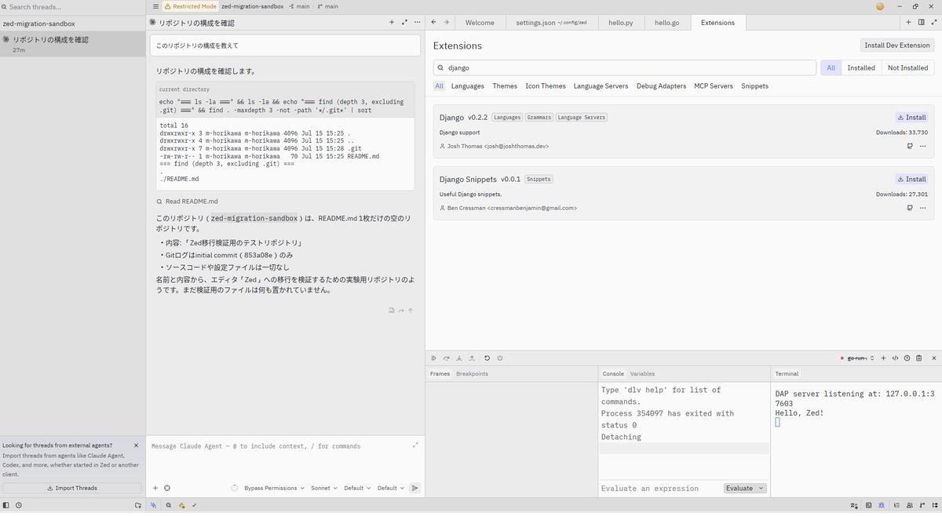Clear the debug console with trash icon

(x=920, y=358)
